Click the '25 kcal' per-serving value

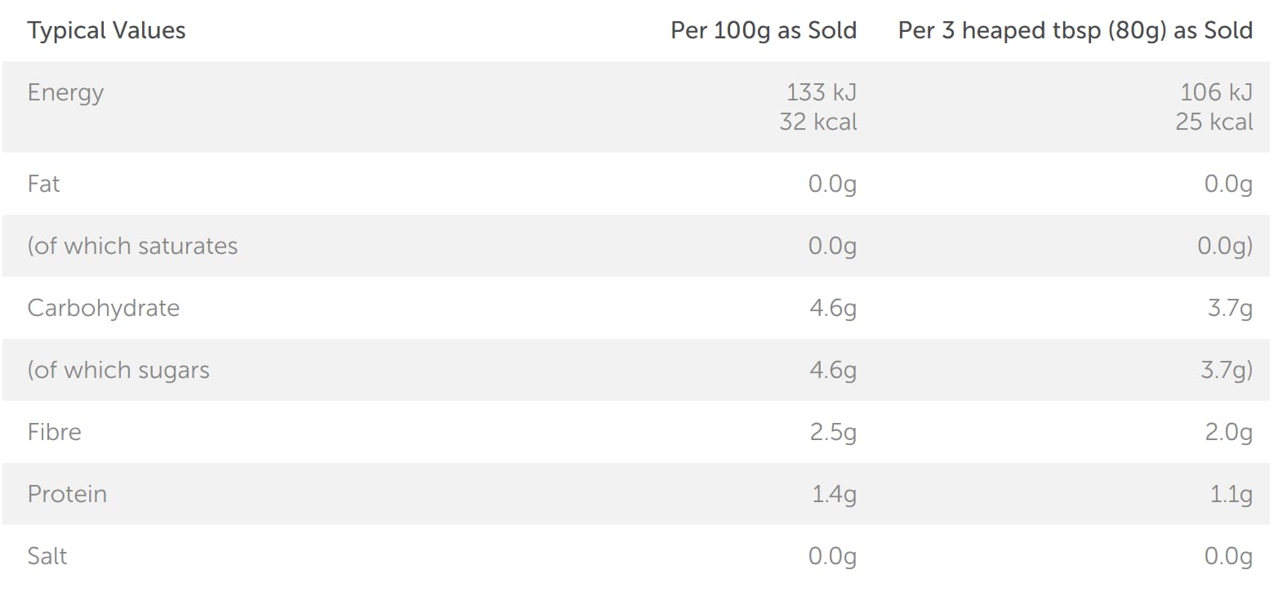(x=1214, y=122)
